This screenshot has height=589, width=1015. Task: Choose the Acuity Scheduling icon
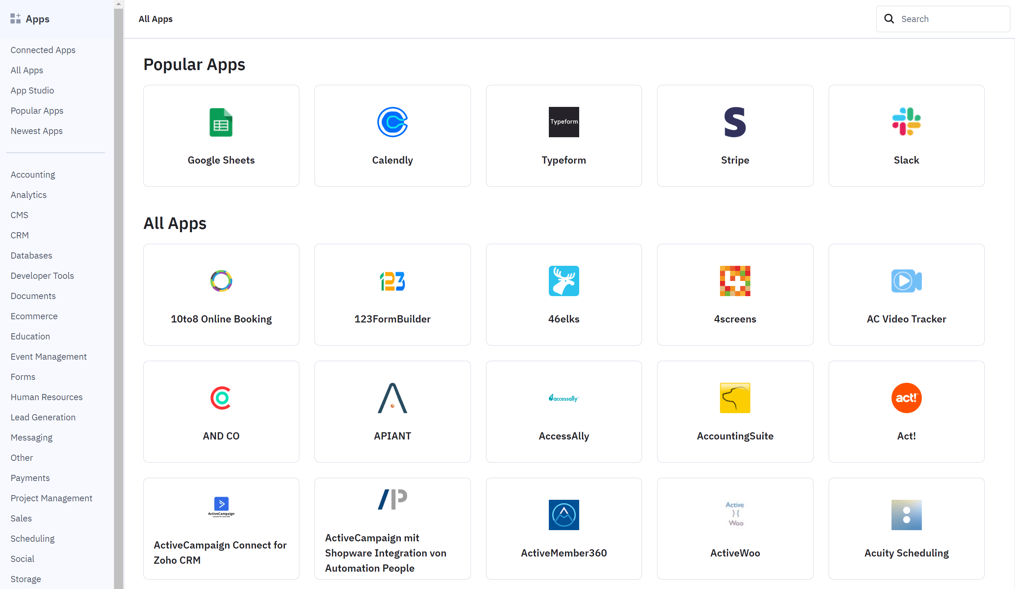click(906, 515)
